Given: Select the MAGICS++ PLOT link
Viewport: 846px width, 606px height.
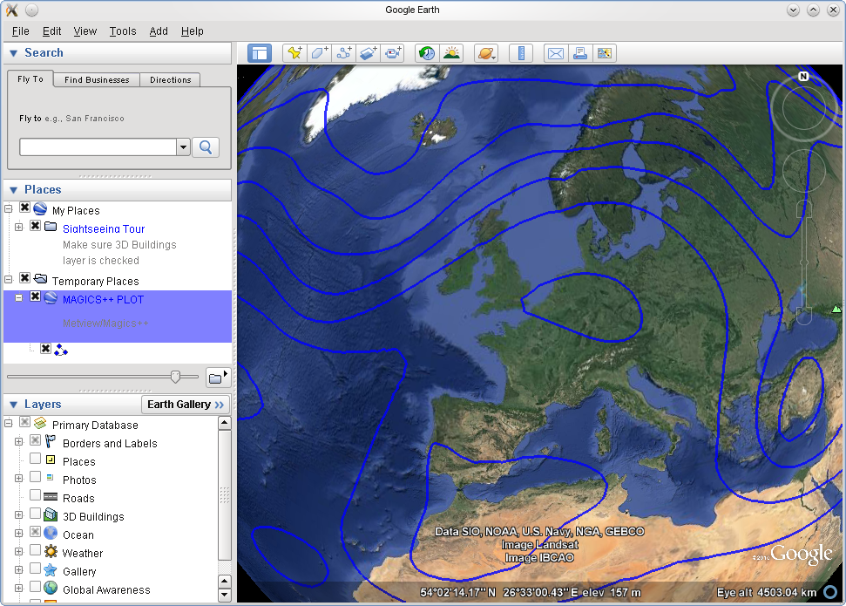Looking at the screenshot, I should (103, 300).
